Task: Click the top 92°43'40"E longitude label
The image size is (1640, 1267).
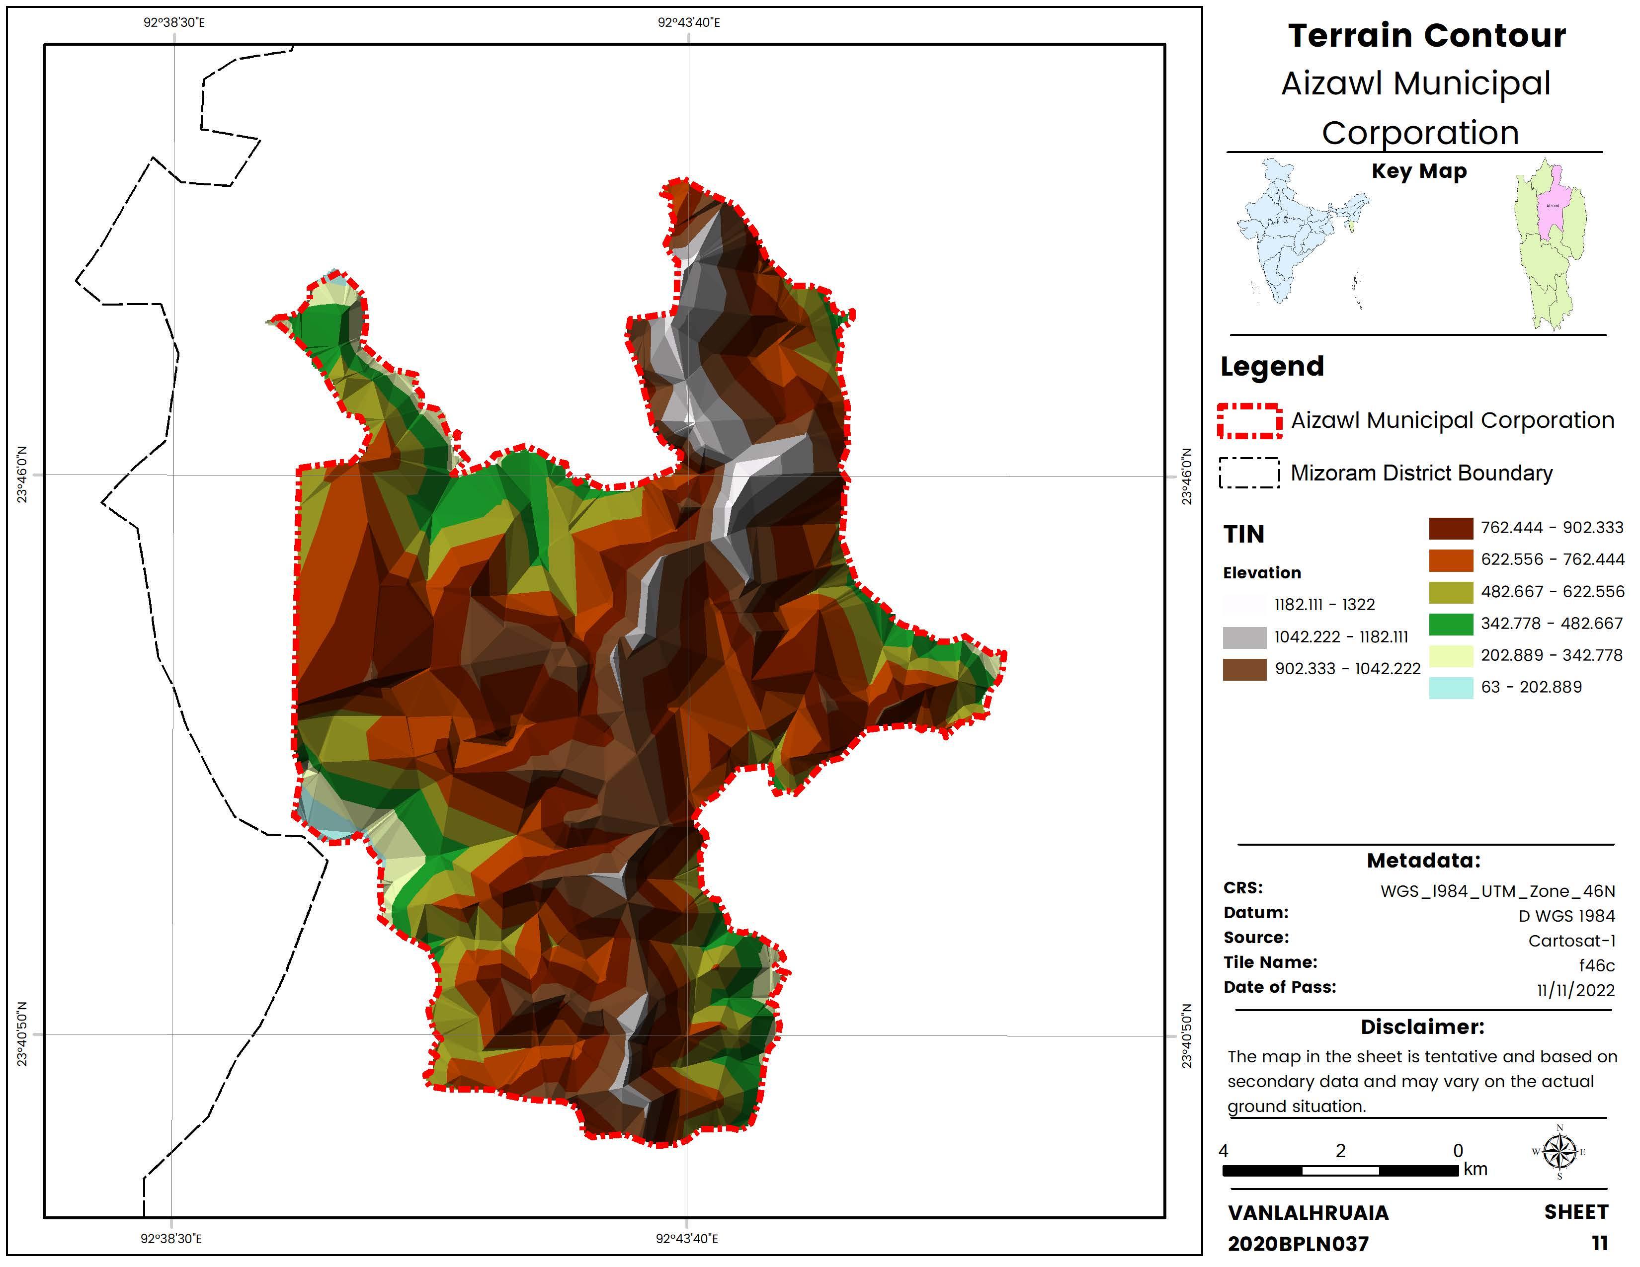Action: click(689, 22)
